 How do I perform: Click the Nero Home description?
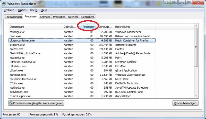122,79
